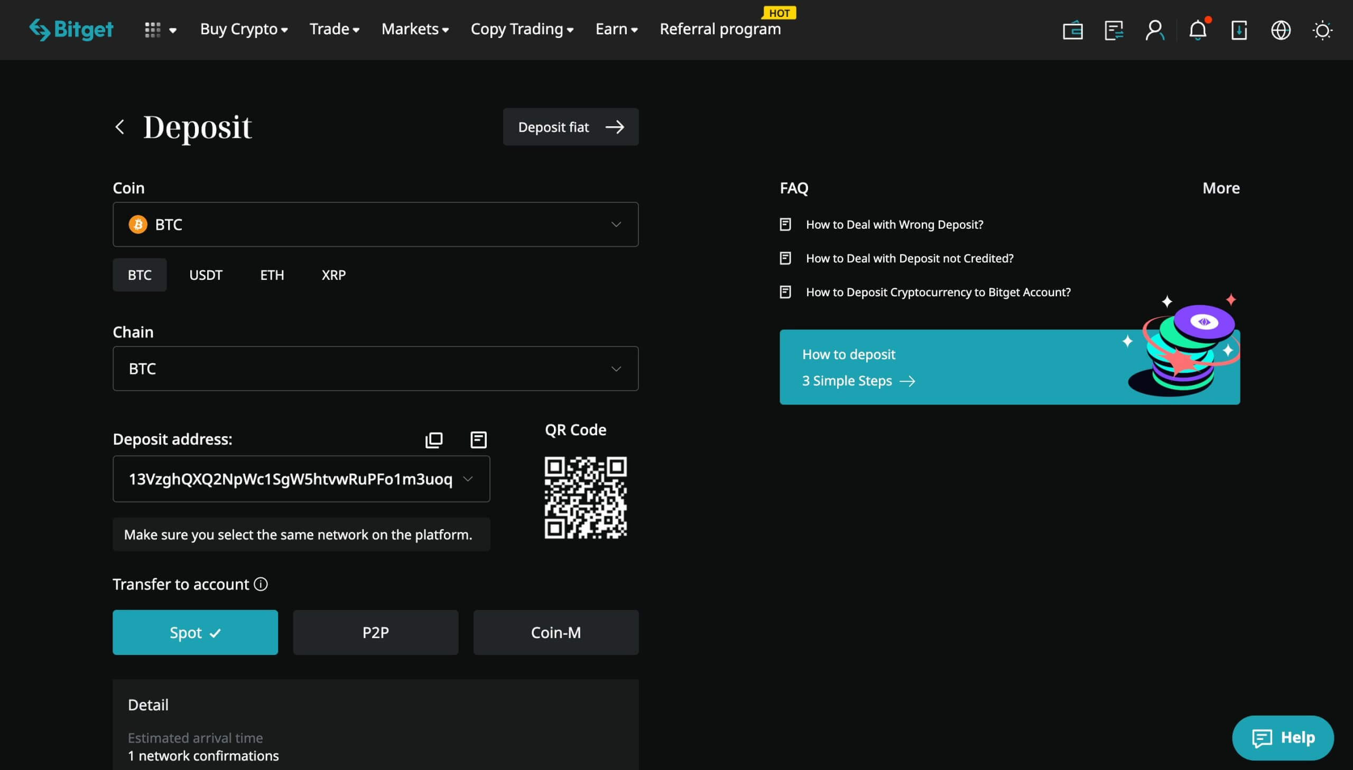Open the wallet assets icon

(1072, 30)
